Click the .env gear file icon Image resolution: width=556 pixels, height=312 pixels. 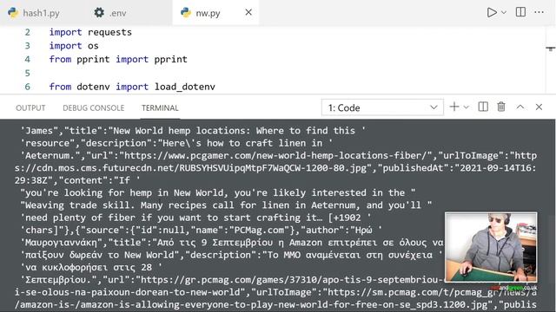click(x=99, y=13)
